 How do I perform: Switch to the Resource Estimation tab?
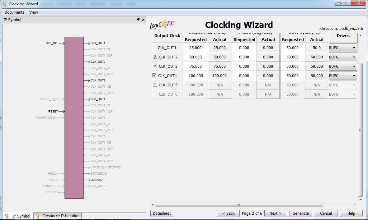click(58, 216)
